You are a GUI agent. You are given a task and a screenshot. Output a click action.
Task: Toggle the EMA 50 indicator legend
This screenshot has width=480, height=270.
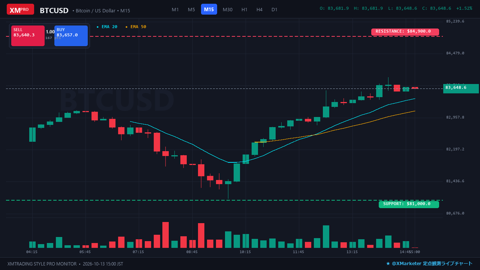(x=136, y=27)
